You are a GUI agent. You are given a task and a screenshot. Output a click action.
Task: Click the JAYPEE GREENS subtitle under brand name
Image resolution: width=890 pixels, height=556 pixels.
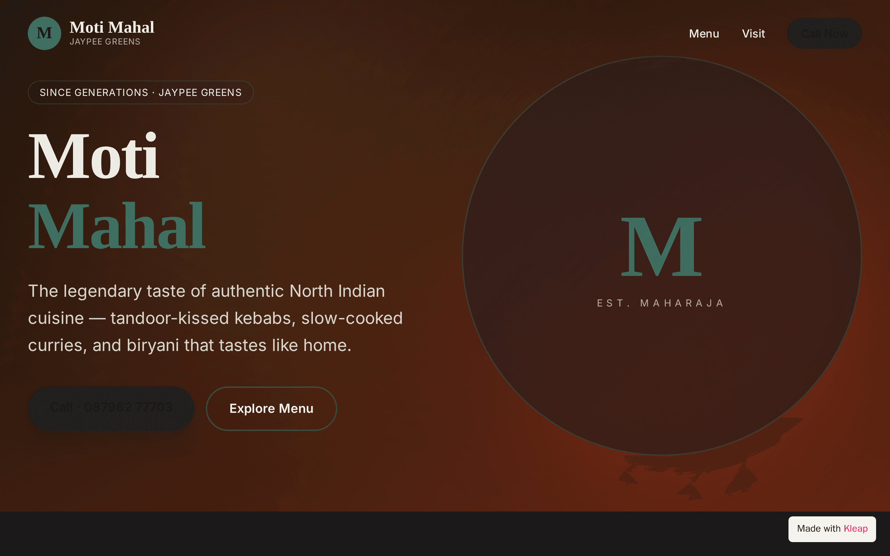coord(105,42)
